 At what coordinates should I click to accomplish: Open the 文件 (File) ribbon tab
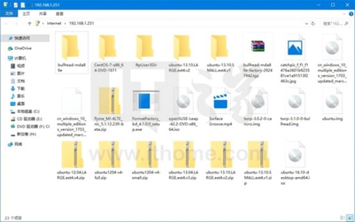pos(9,14)
